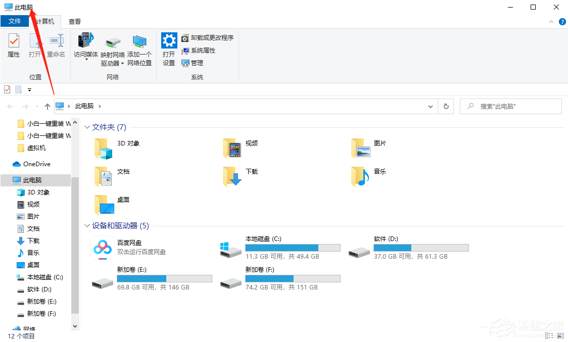
Task: Click inside the 搜索"此电脑" search box
Action: 510,106
